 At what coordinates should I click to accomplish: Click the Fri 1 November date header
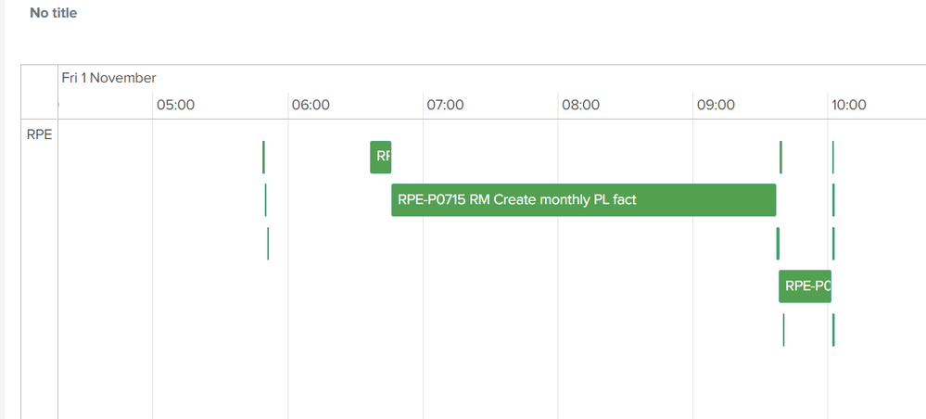[x=108, y=78]
